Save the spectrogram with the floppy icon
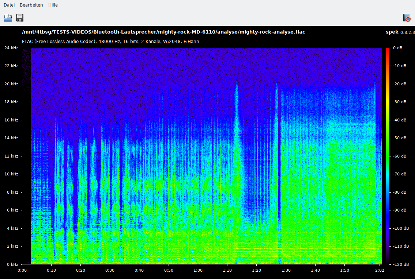415x279 pixels. click(20, 18)
